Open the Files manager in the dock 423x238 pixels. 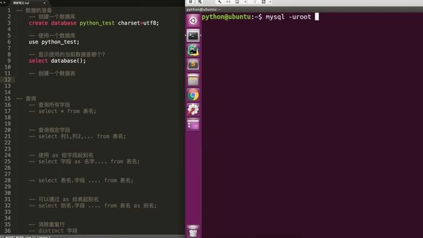pyautogui.click(x=193, y=80)
